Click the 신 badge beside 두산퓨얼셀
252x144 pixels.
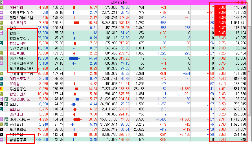pyautogui.click(x=1, y=130)
